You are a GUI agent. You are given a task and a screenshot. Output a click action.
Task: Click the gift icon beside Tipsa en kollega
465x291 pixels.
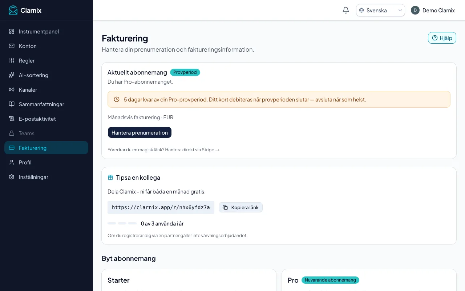pos(110,178)
